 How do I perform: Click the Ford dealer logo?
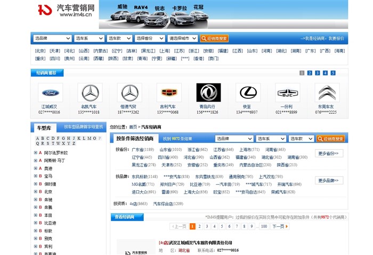coord(50,92)
